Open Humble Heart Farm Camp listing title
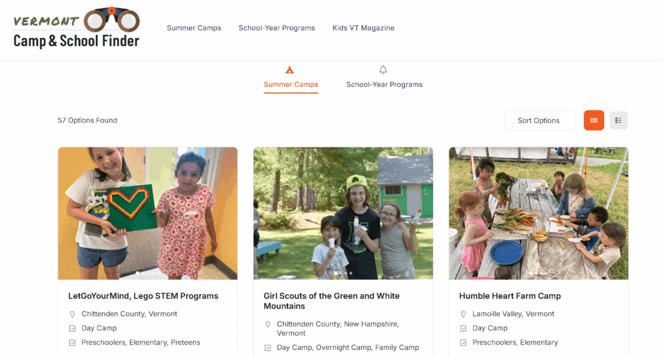663x357 pixels. click(510, 296)
